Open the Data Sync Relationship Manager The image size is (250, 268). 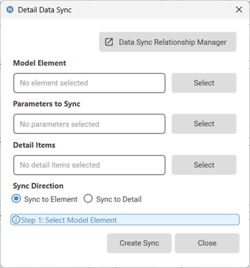click(167, 42)
